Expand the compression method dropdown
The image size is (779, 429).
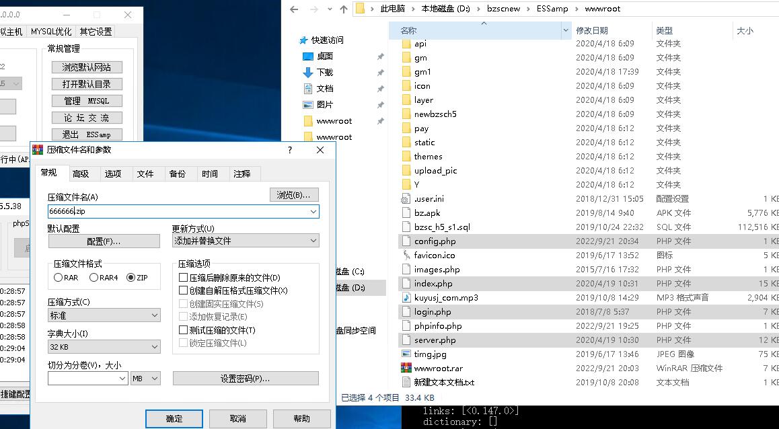tap(104, 315)
